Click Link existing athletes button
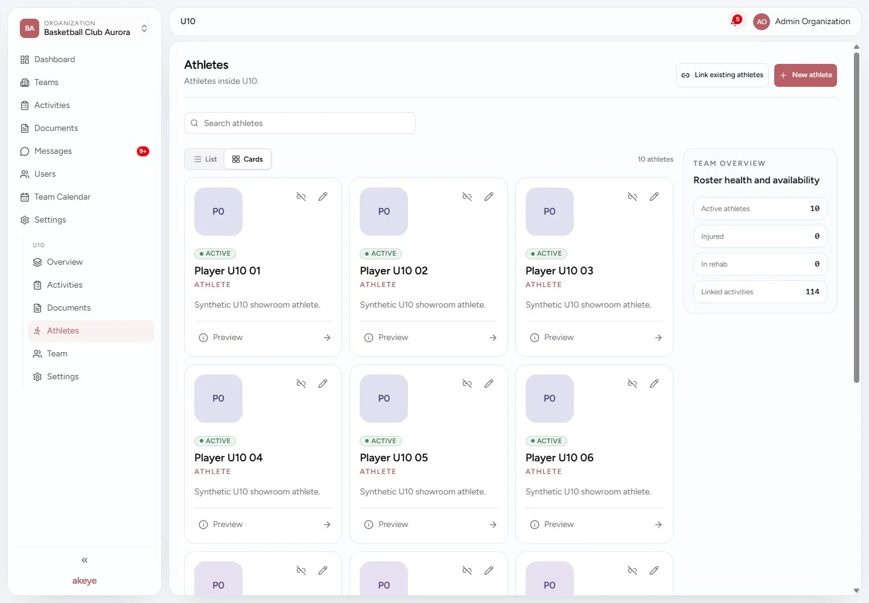This screenshot has width=869, height=603. click(x=722, y=75)
